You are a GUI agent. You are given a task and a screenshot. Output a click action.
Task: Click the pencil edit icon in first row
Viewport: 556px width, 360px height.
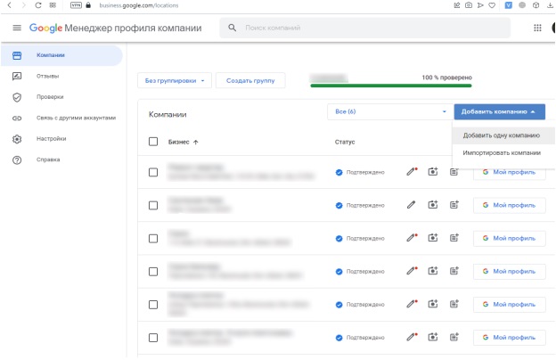coord(412,172)
